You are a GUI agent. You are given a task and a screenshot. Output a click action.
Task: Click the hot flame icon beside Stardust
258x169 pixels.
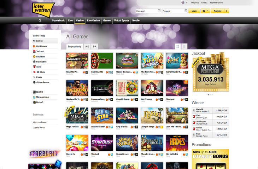click(109, 154)
